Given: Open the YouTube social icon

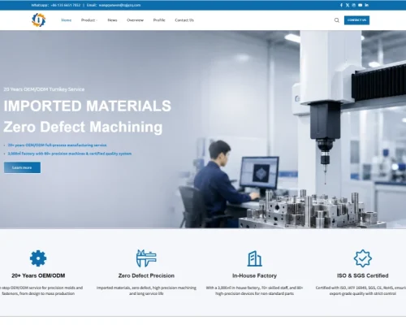Looking at the screenshot, I should click(361, 5).
